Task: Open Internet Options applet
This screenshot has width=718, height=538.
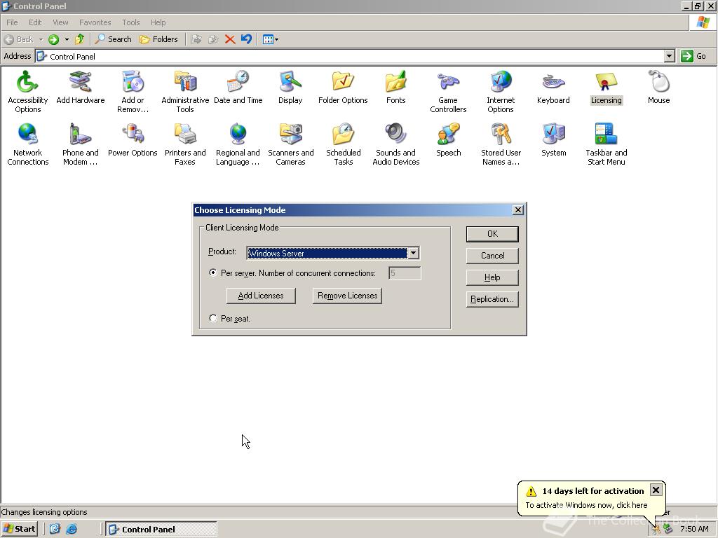Action: 501,91
